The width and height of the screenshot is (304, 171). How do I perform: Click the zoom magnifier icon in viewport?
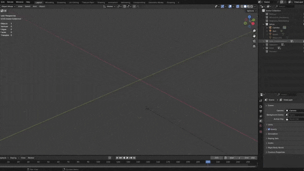pos(254,31)
